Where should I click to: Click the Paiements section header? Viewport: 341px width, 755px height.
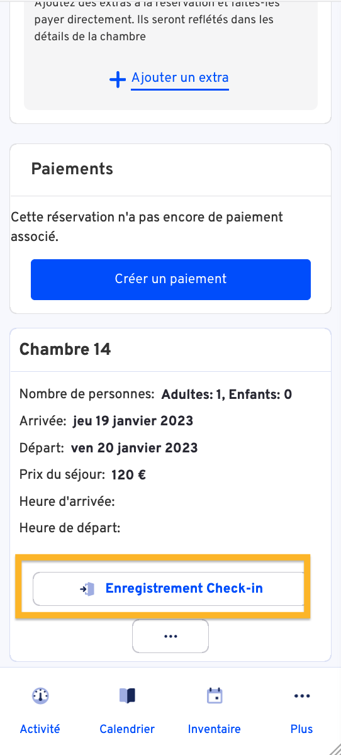click(72, 169)
